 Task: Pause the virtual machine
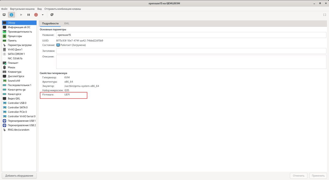tap(29, 15)
